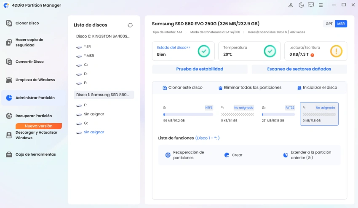Click the NTFS tag on E:

208,108
